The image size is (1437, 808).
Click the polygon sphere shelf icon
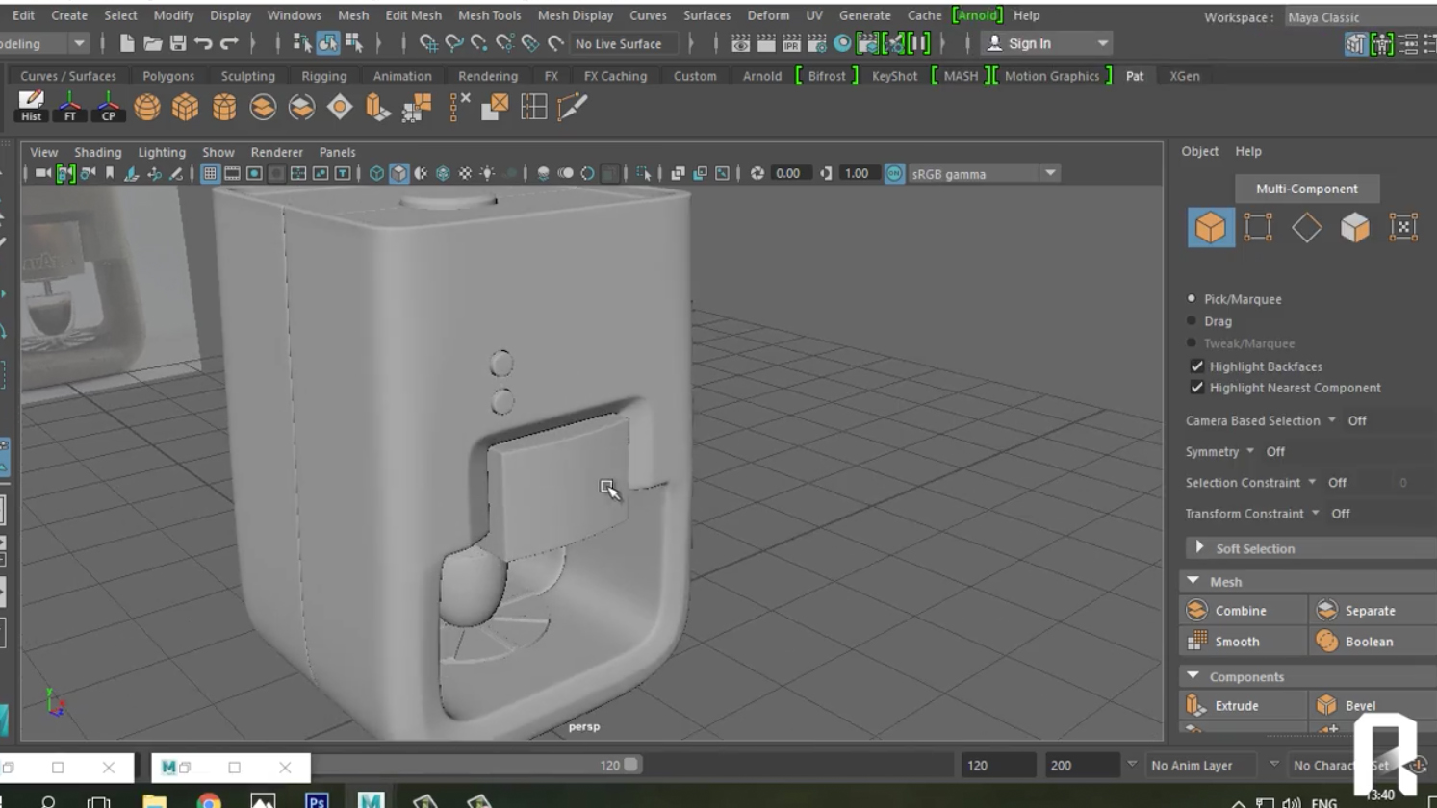[x=147, y=107]
